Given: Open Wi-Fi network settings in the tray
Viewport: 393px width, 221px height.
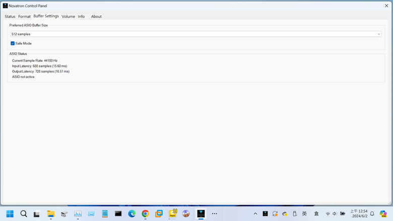Looking at the screenshot, I should (327, 214).
